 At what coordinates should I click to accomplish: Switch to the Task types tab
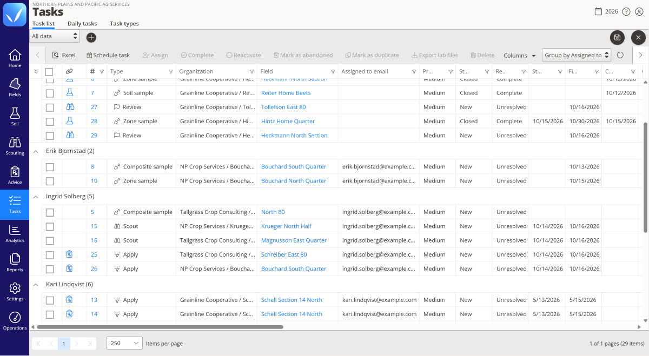tap(124, 24)
